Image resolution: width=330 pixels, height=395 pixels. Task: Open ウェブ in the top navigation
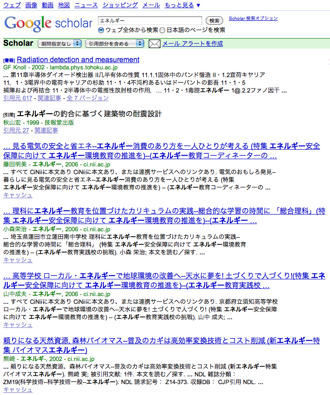click(12, 5)
